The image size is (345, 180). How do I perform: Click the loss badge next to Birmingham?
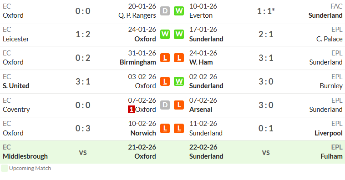point(165,58)
